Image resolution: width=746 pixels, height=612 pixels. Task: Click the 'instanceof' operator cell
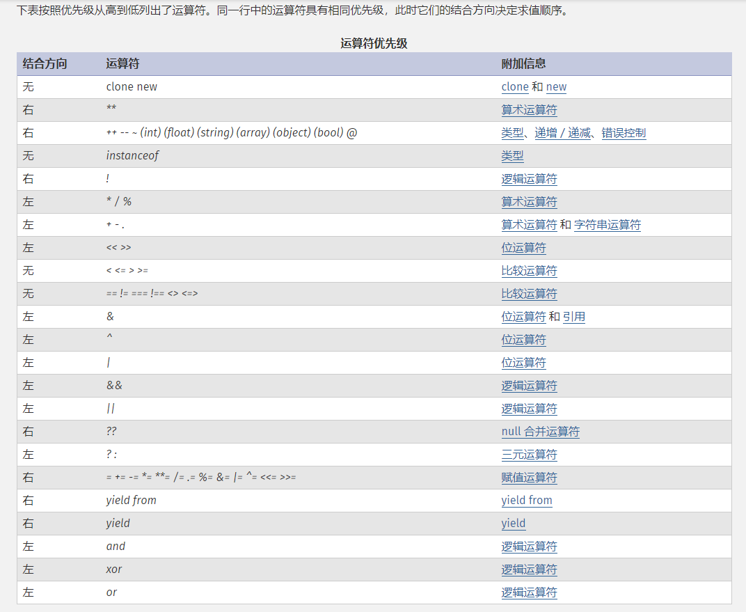coord(132,156)
